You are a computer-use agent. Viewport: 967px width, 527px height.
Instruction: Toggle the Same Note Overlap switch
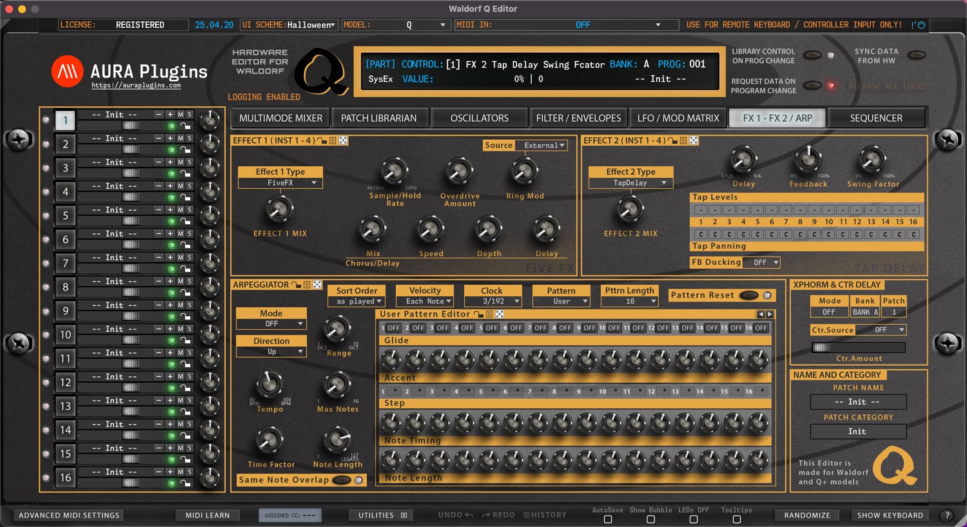[341, 480]
